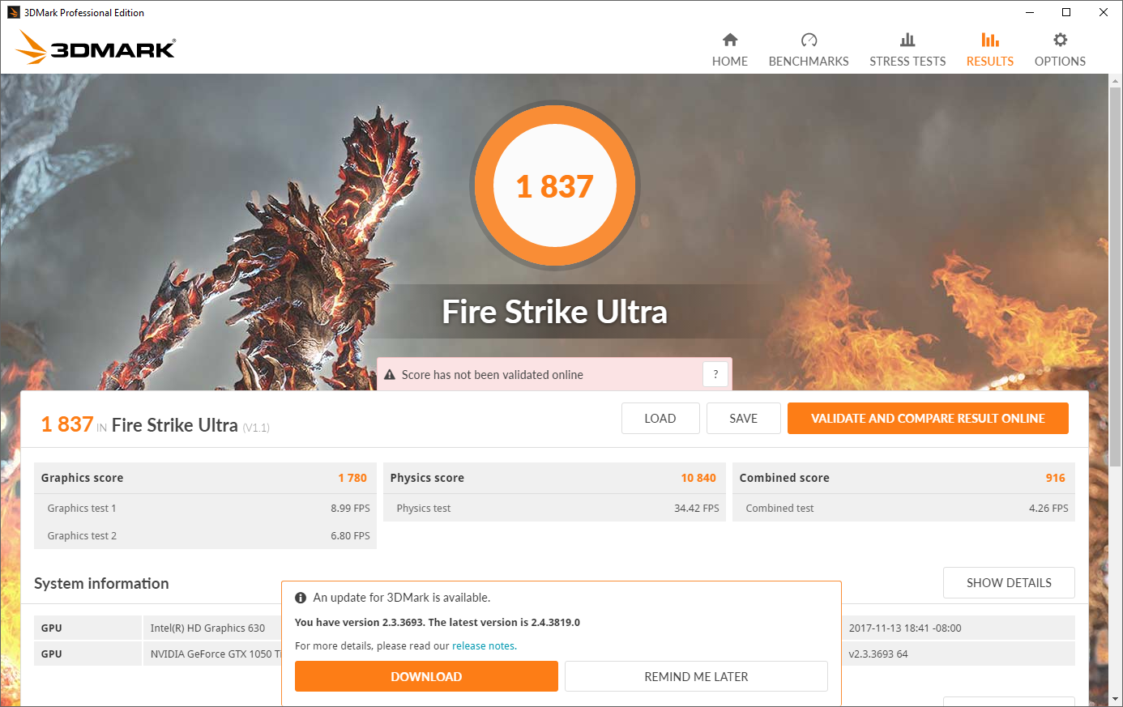Click the scrollbar down arrow
Viewport: 1123px width, 707px height.
pyautogui.click(x=1116, y=699)
